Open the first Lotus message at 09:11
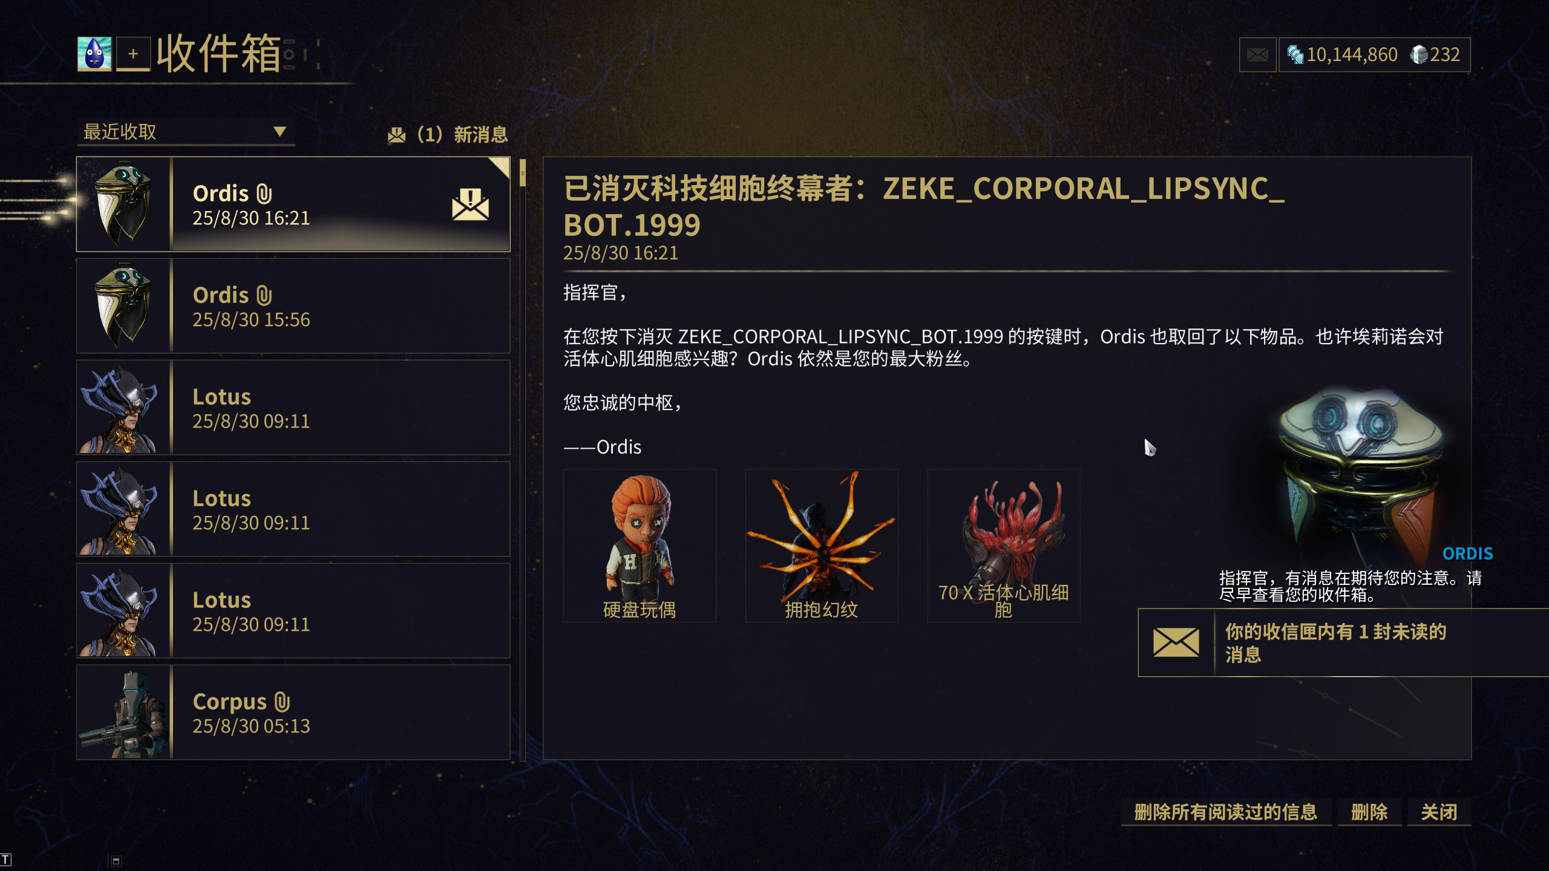Viewport: 1549px width, 871px height. [293, 408]
